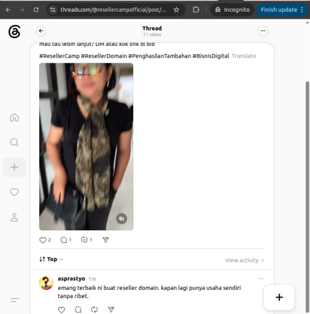Share asprastyo's reply
The height and width of the screenshot is (314, 310).
[x=111, y=310]
